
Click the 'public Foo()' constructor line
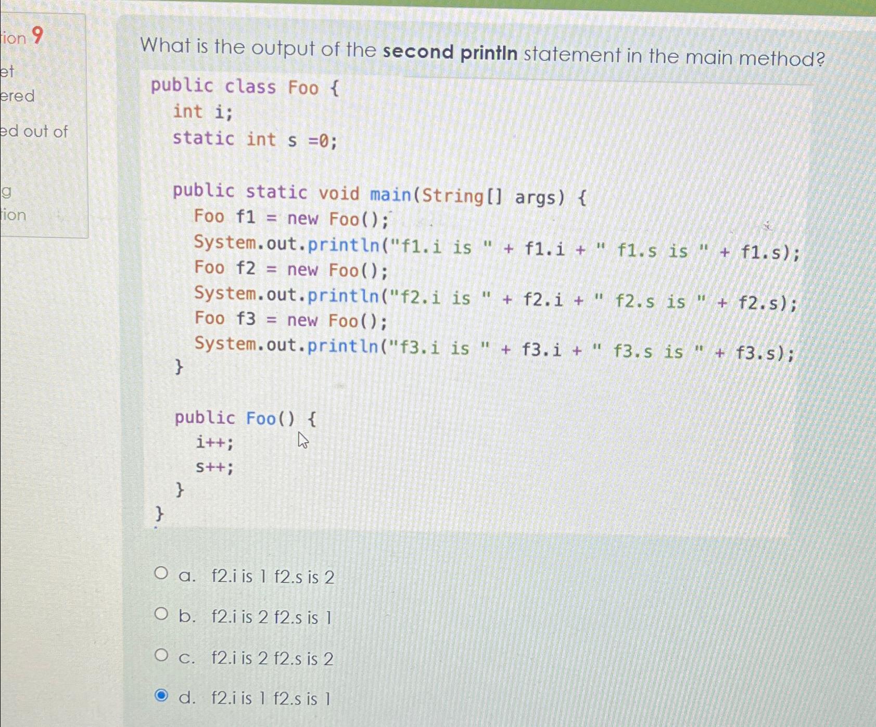tap(244, 418)
